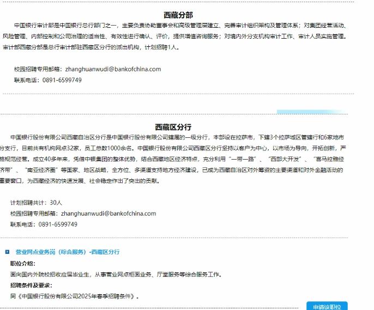The height and width of the screenshot is (310, 374).
Task: Click the 校园招聘专用邮箱 label in 西藏分部
Action: click(x=38, y=69)
